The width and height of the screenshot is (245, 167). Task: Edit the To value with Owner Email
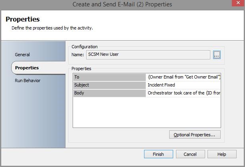click(184, 77)
